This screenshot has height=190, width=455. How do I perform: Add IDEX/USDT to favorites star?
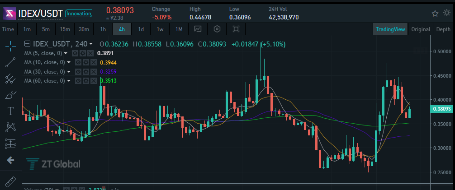435,14
